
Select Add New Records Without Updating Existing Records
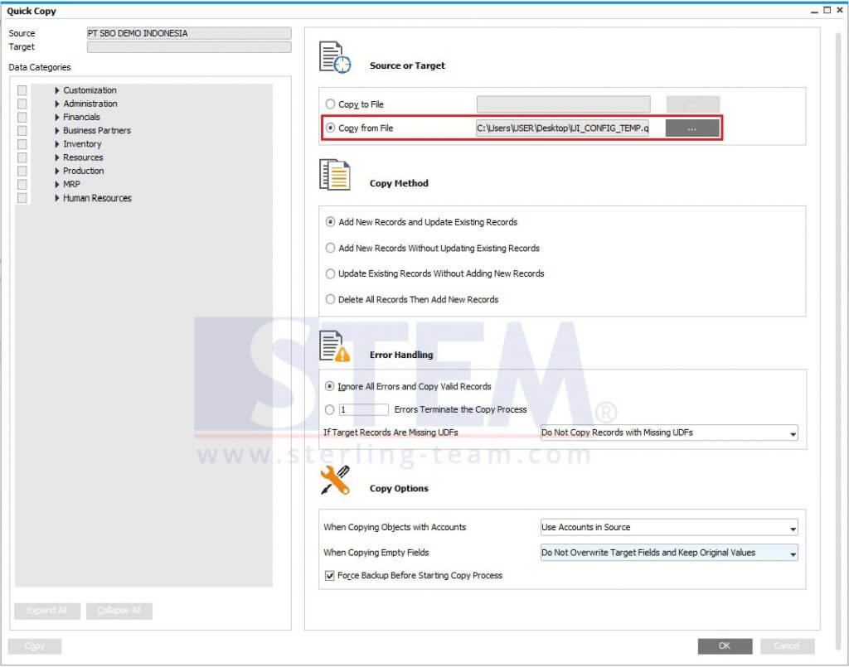[329, 248]
